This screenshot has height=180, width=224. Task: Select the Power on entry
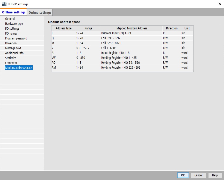(x=11, y=43)
